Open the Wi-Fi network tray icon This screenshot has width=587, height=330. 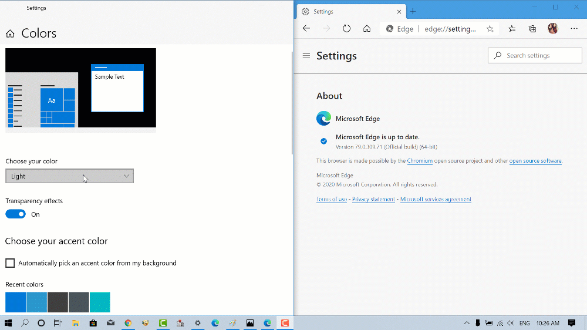(x=500, y=323)
